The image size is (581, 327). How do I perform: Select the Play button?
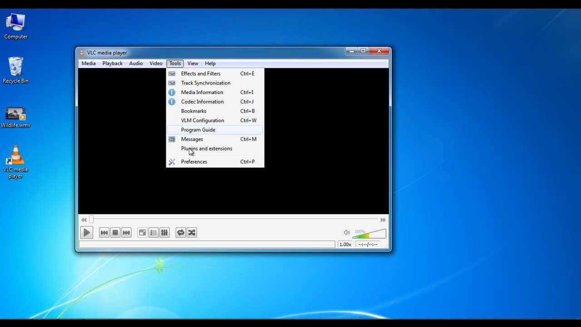coord(86,232)
